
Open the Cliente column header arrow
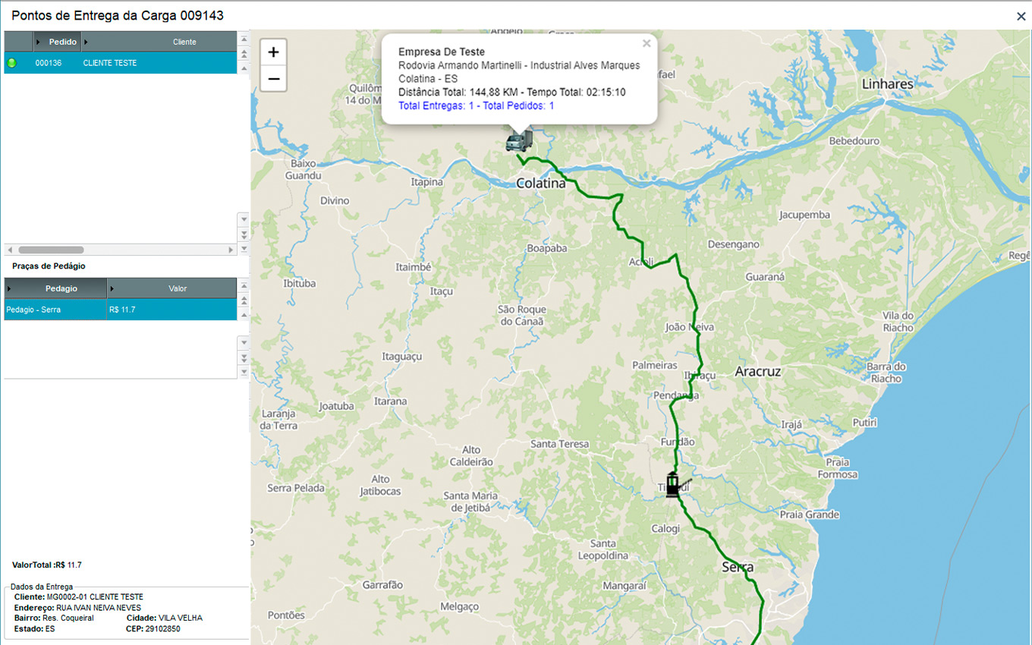click(x=86, y=42)
